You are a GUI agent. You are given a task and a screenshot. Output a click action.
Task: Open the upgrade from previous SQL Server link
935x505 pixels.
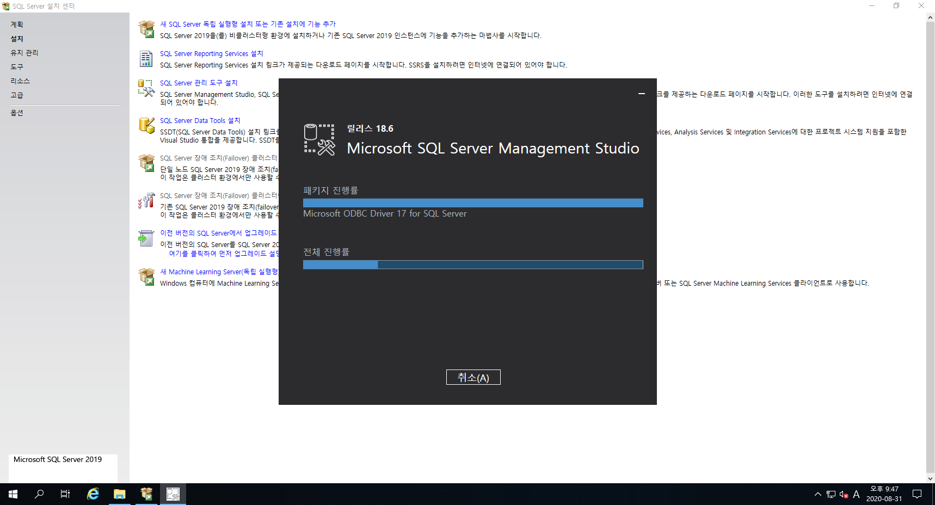[219, 233]
